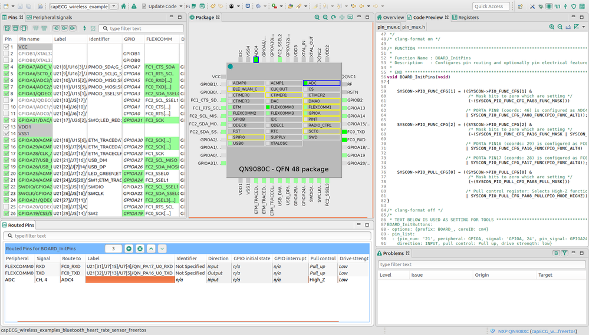Expand the Update Code dropdown arrow
The height and width of the screenshot is (335, 589).
[180, 6]
